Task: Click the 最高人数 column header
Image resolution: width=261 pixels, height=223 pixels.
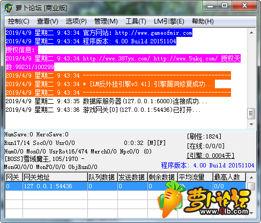Action: [x=229, y=177]
